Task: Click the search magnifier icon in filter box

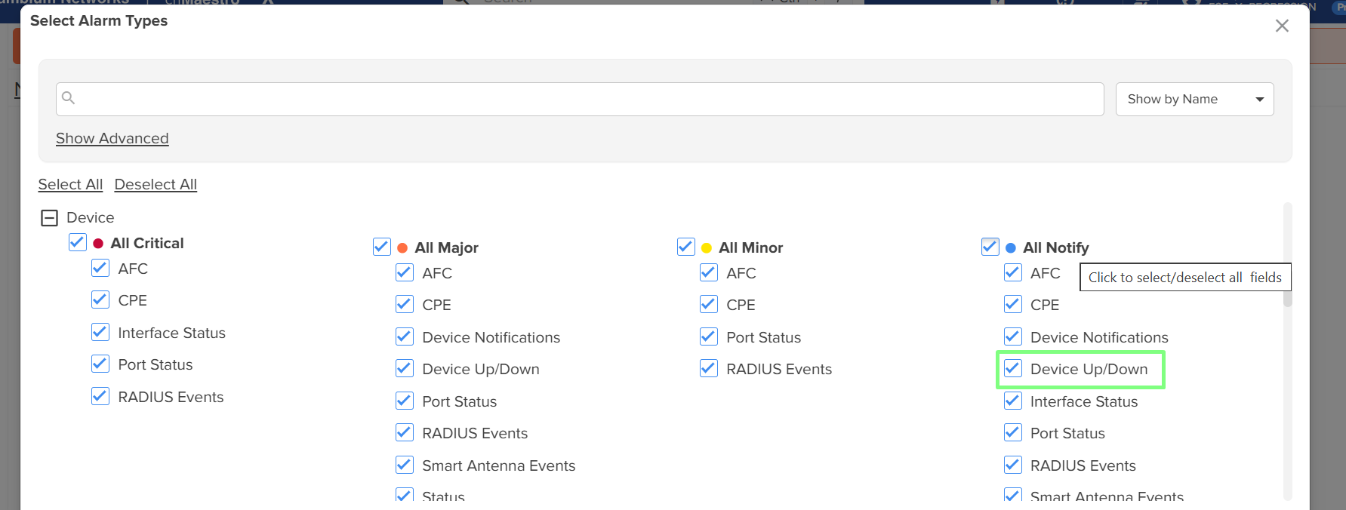Action: click(68, 98)
